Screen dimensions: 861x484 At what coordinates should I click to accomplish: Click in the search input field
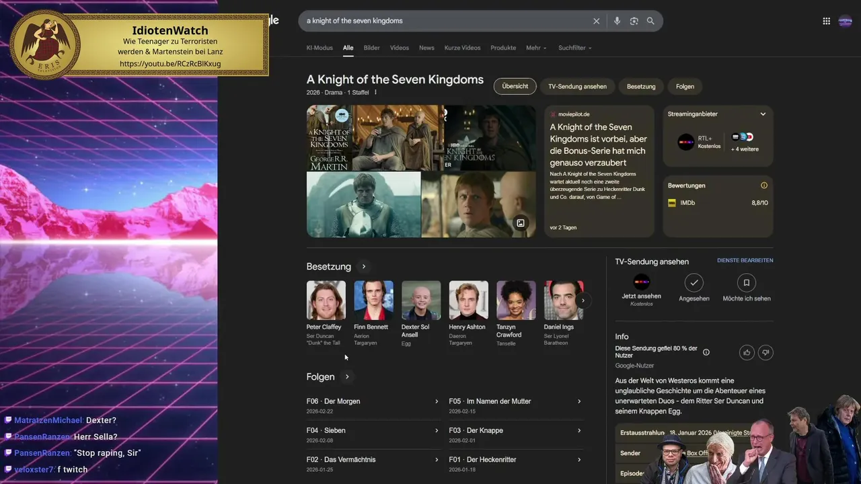click(x=444, y=21)
